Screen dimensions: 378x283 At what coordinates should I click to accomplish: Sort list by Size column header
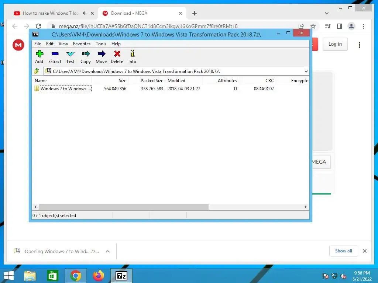click(110, 81)
